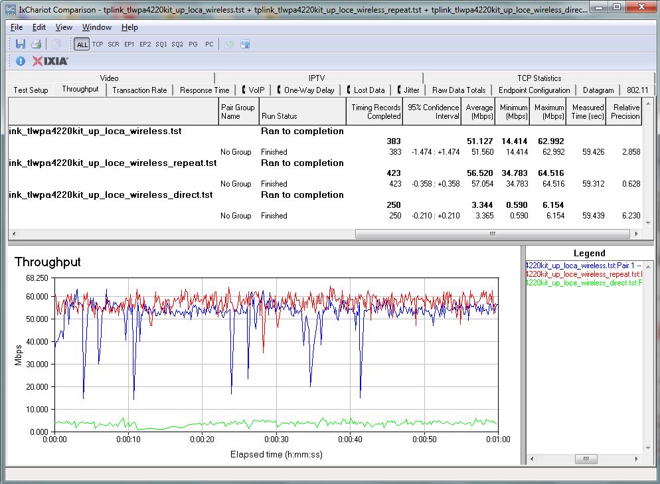Open the Edit menu
This screenshot has height=484, width=660.
tap(39, 27)
